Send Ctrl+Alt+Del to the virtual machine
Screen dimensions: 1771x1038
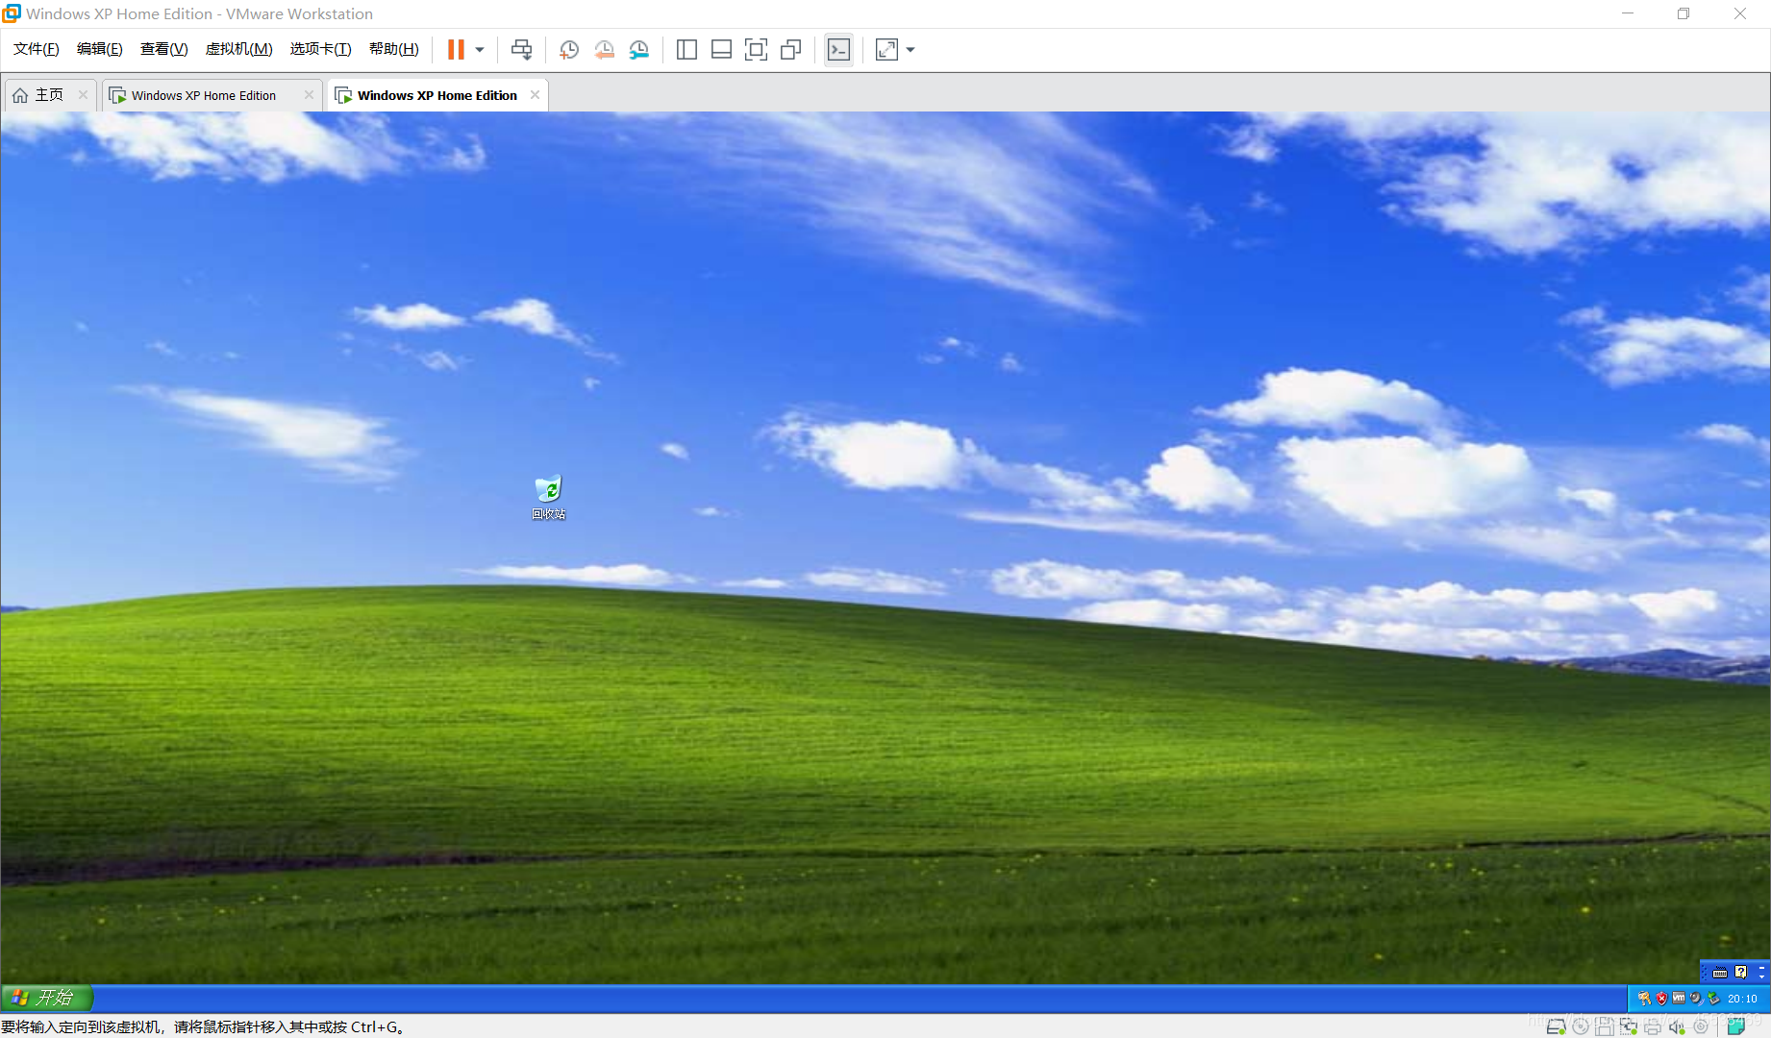[x=521, y=50]
